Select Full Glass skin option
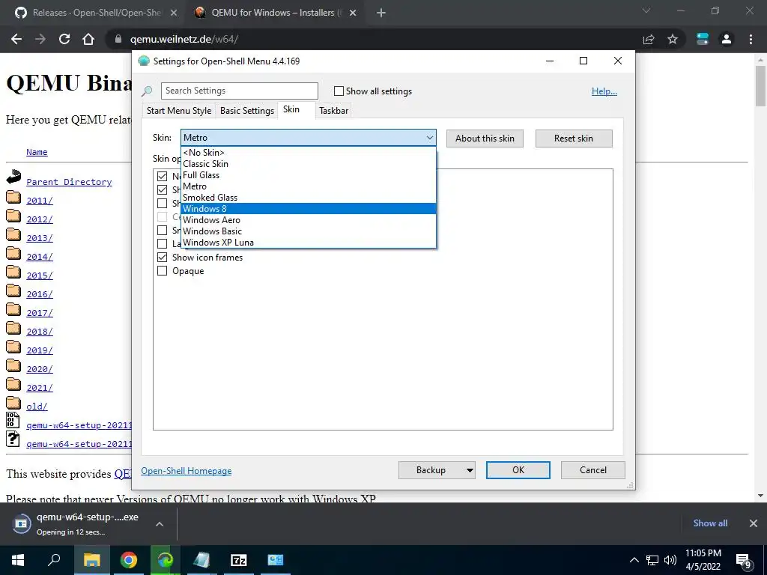The width and height of the screenshot is (767, 575). 308,175
